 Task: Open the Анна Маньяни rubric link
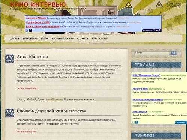tap(54, 99)
